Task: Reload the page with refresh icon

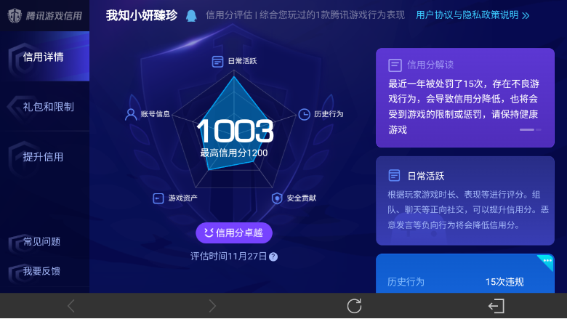Action: tap(355, 306)
